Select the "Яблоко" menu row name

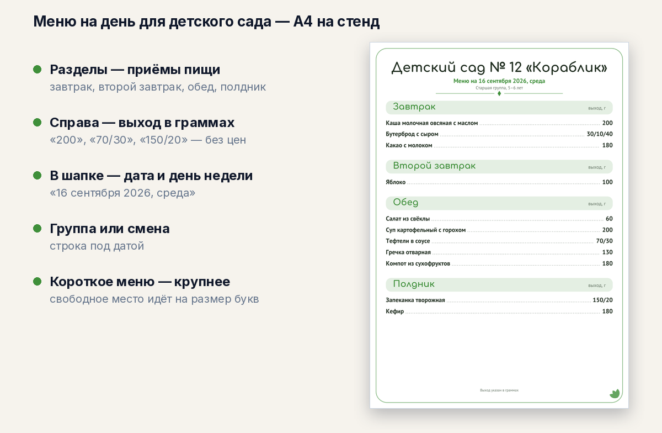[x=396, y=182]
